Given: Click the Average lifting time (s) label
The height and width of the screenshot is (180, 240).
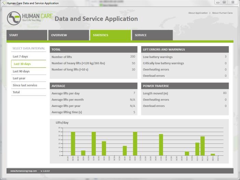Looking at the screenshot, I should 67,112.
